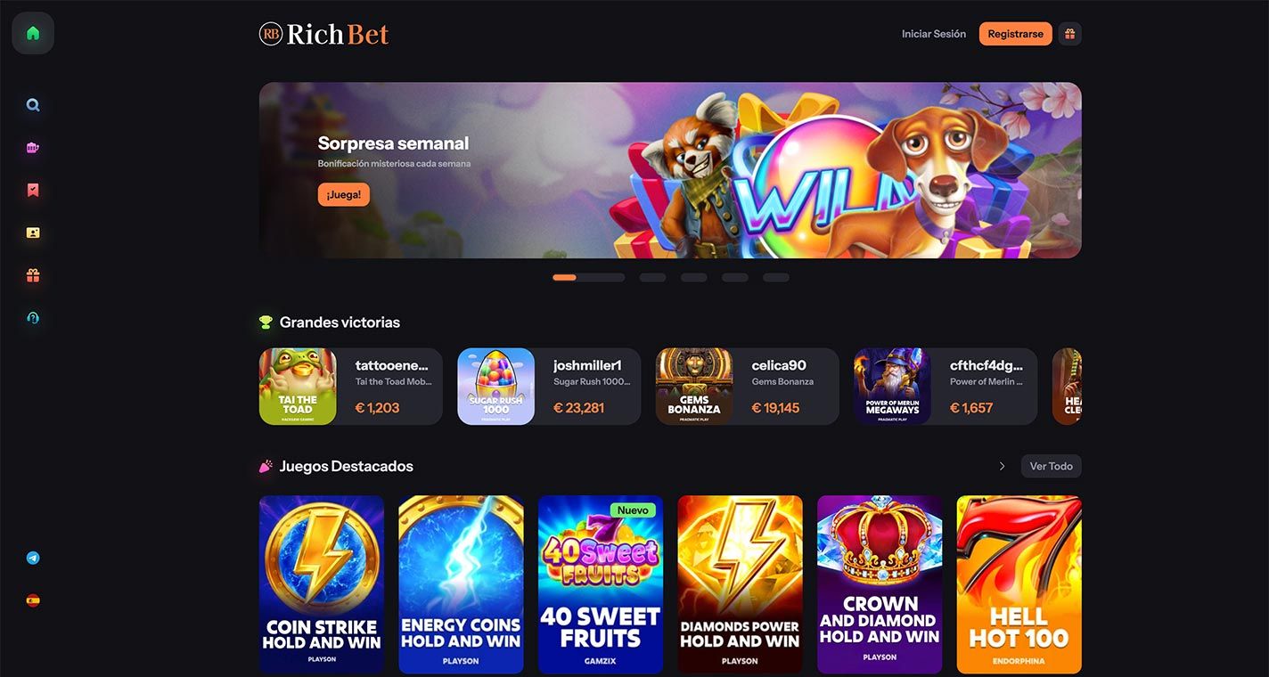Change language via Spanish flag icon
This screenshot has height=677, width=1269.
pos(33,600)
